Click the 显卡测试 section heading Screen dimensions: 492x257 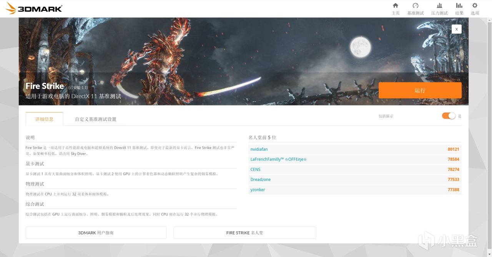(35, 164)
